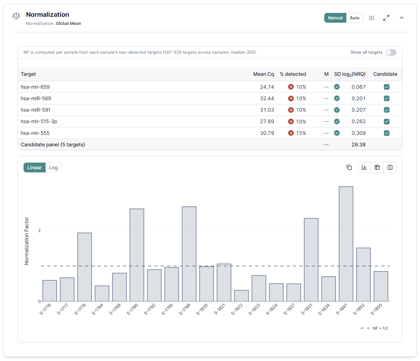Uncheck candidate checkbox for hsa-mir-659
The image size is (420, 361).
coord(387,87)
